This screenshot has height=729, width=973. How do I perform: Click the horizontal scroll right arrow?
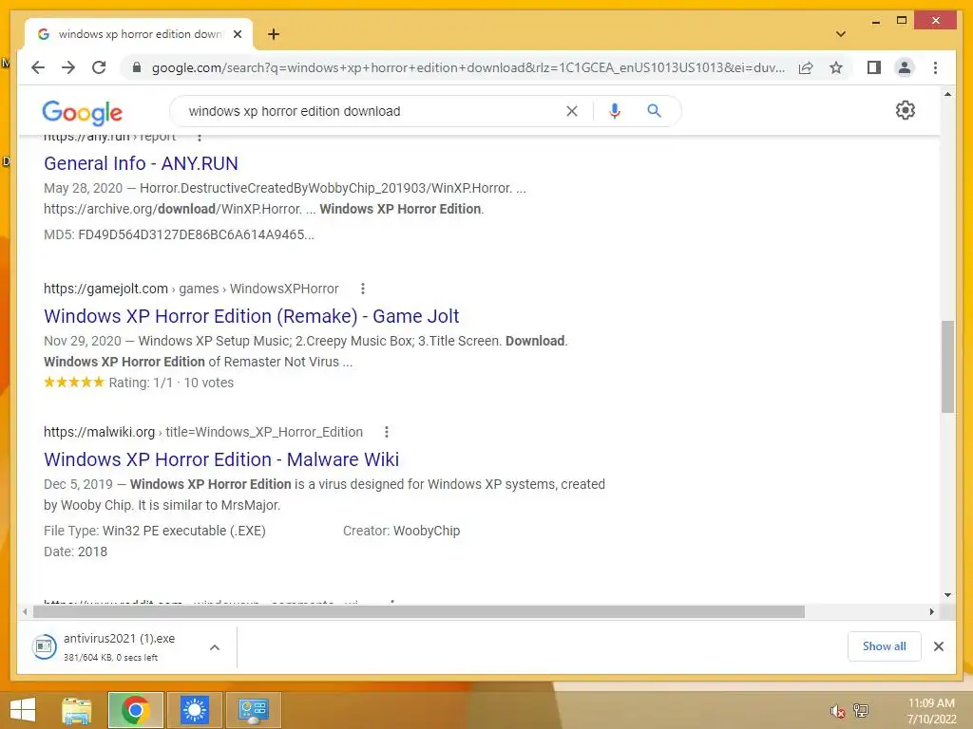tap(931, 612)
